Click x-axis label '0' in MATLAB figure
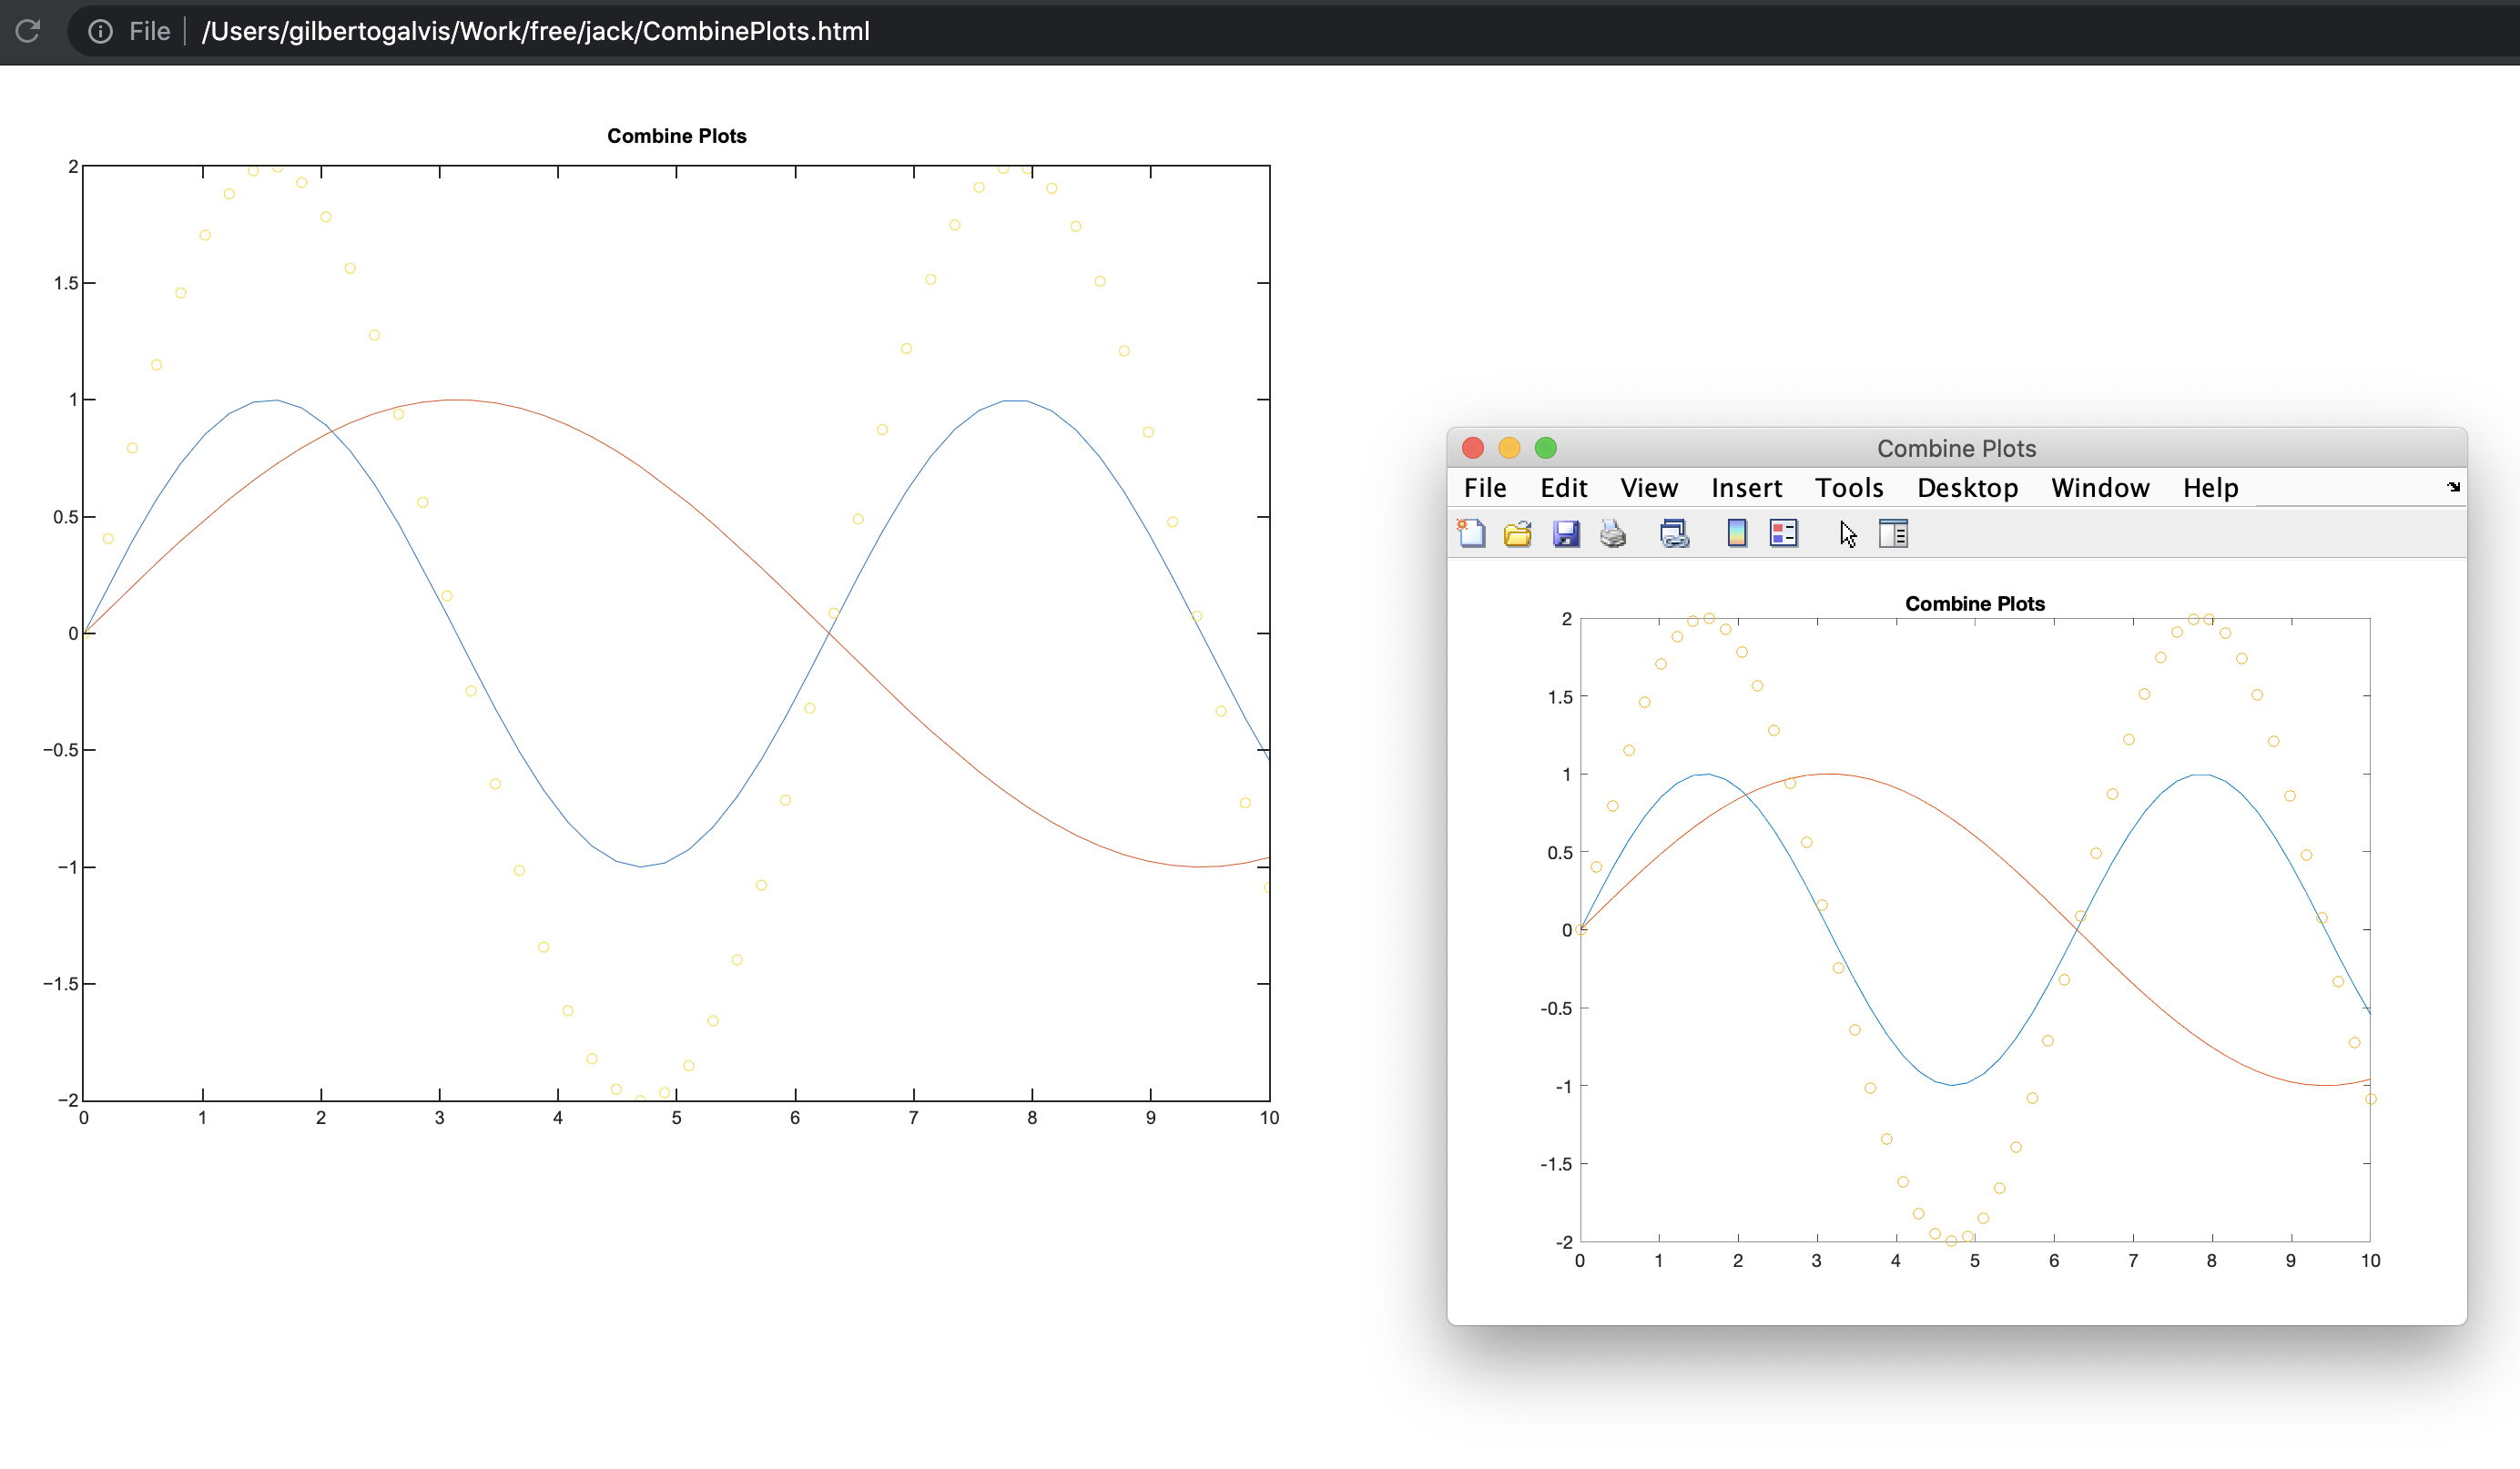 (1579, 1261)
